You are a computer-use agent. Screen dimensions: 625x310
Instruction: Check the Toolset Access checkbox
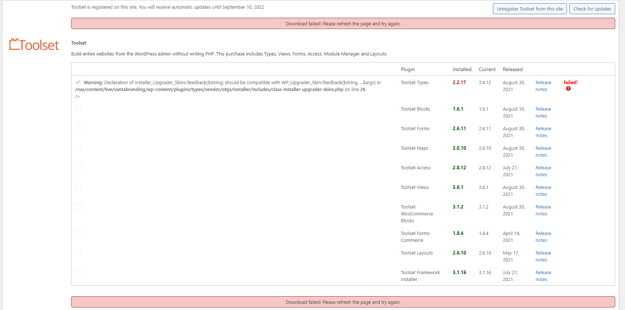pos(78,167)
